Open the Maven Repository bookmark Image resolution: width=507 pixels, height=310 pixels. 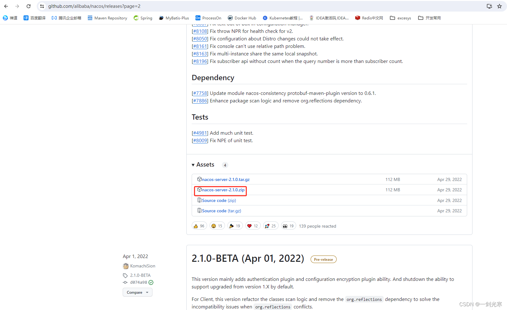(107, 18)
